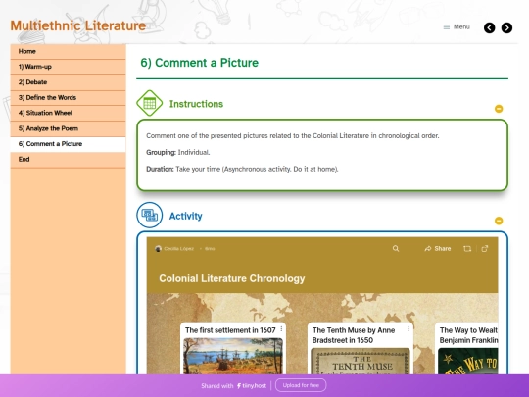Open the first settlement 1607 picture
This screenshot has height=397, width=529.
[x=233, y=356]
